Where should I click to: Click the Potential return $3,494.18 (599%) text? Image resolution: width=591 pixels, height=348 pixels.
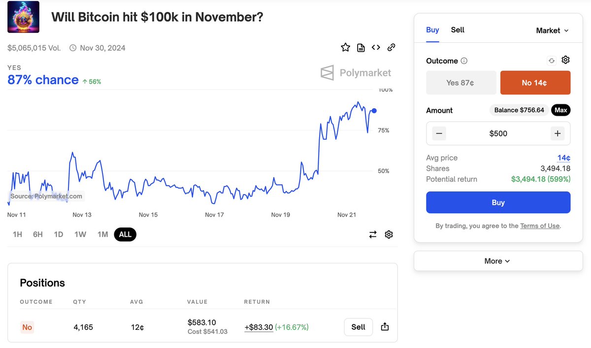[x=541, y=179]
